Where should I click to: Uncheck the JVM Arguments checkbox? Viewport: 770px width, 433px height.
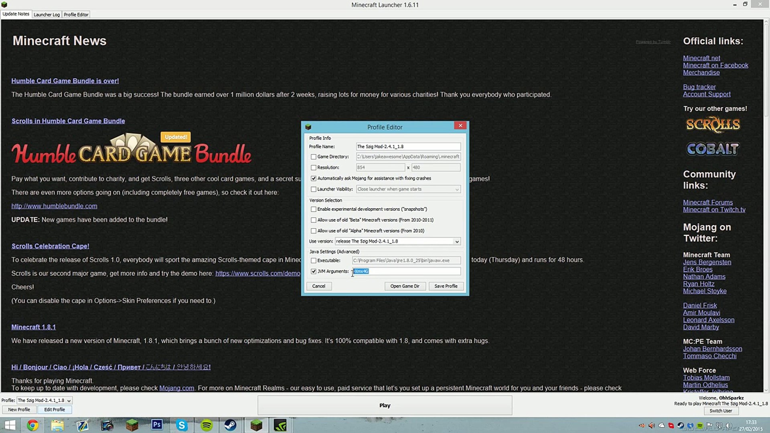[314, 271]
